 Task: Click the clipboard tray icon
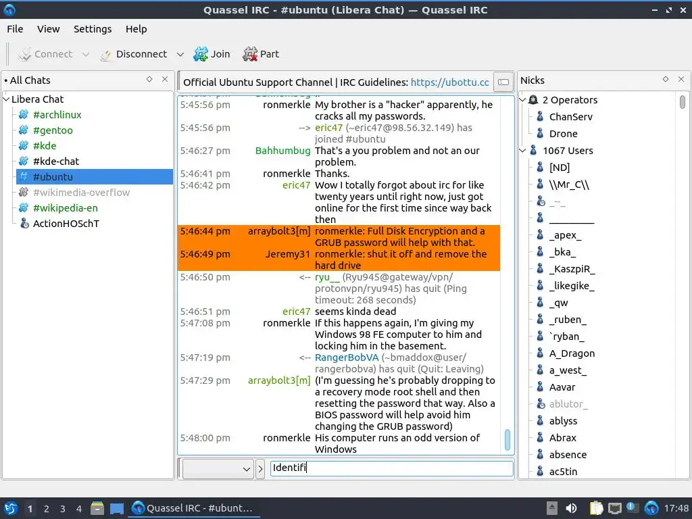click(x=596, y=508)
